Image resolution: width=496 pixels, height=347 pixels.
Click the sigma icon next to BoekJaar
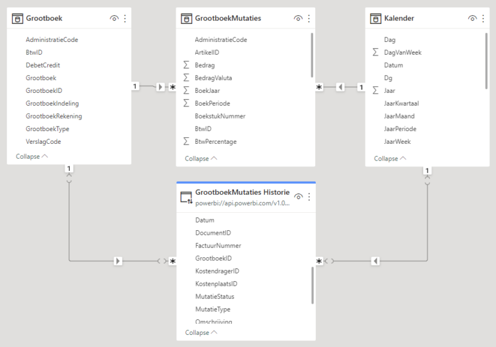(186, 90)
